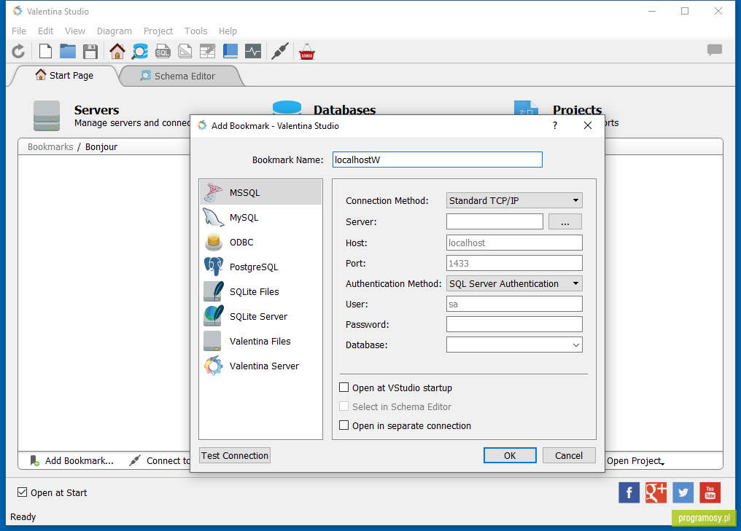Select MSSQL in the database type list
Screen dimensions: 741x531
(261, 192)
